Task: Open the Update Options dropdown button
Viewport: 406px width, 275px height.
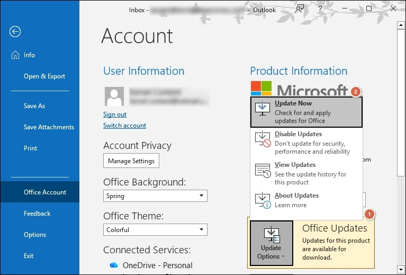Action: pos(272,243)
